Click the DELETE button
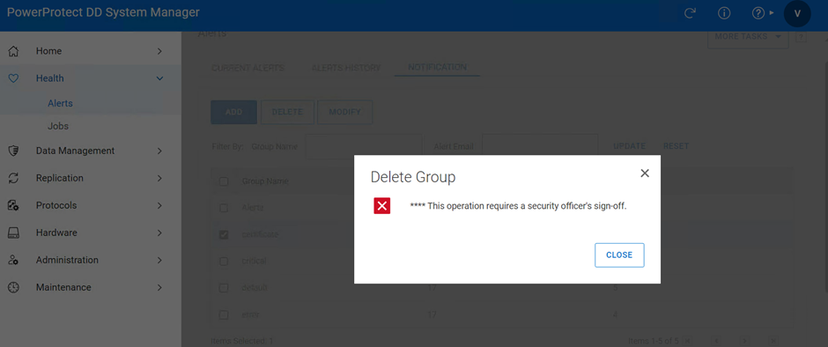The width and height of the screenshot is (828, 347). [x=287, y=112]
